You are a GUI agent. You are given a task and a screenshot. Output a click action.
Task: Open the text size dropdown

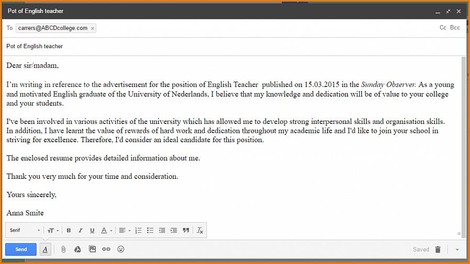point(53,231)
